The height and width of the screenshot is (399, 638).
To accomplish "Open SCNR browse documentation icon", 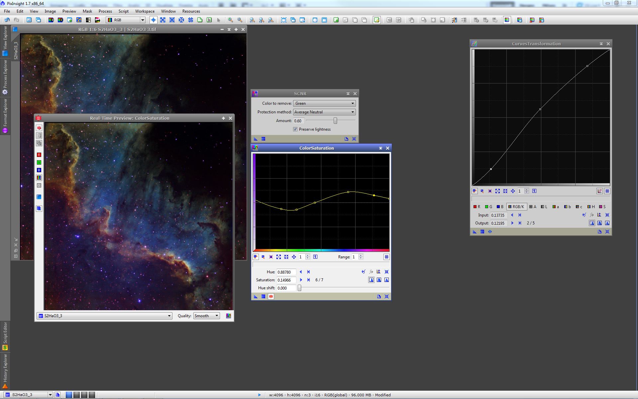I will [346, 139].
